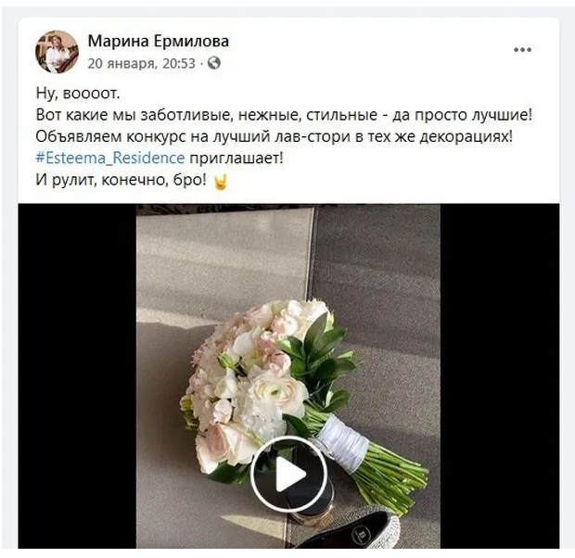Click the text 'И рулит, конечно, бро!'

click(121, 180)
